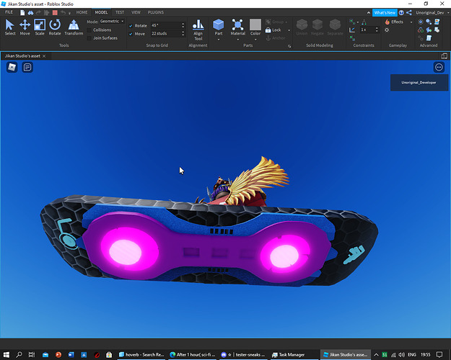Viewport: 451px width, 360px height.
Task: Collapse the ribbon with the chevron arrow
Action: (x=369, y=13)
